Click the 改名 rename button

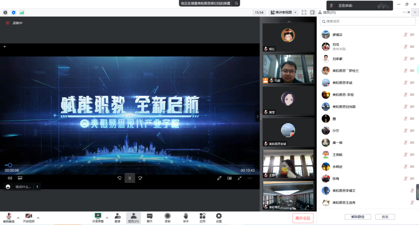pyautogui.click(x=385, y=217)
